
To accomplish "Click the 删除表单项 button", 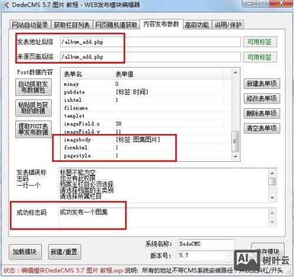I will click(x=262, y=114).
